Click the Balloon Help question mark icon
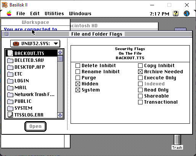 (x=175, y=13)
